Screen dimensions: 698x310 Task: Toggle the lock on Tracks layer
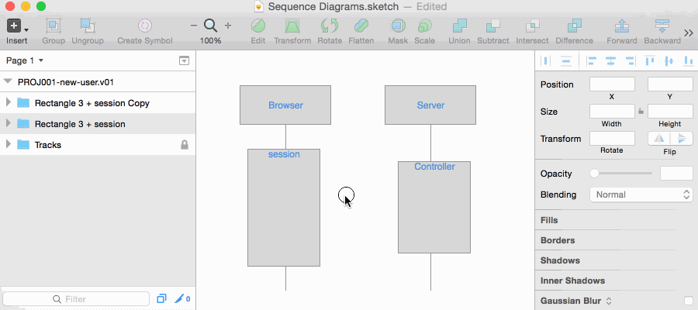tap(185, 145)
